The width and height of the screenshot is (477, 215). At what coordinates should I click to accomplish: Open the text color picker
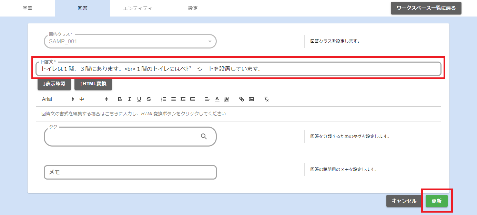[217, 99]
